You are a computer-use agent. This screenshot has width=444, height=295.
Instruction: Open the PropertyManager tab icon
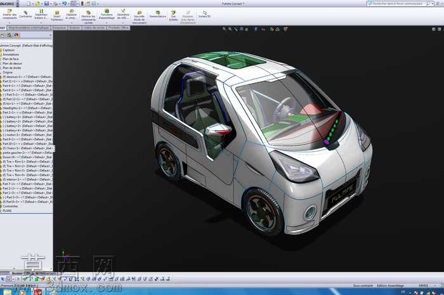[10, 36]
